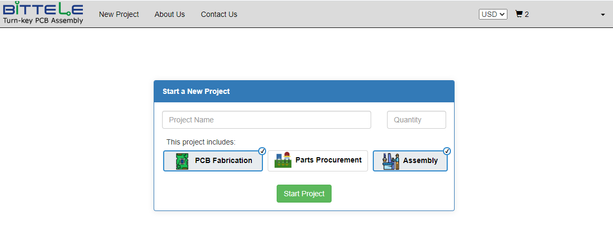Click the green PCB board icon
The width and height of the screenshot is (613, 230).
point(182,161)
